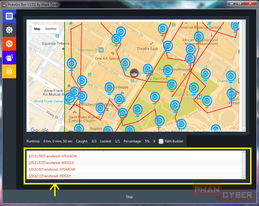Viewport: 259px width, 206px height.
Task: Click the shopping bag icon near Reade
Action: tap(122, 93)
